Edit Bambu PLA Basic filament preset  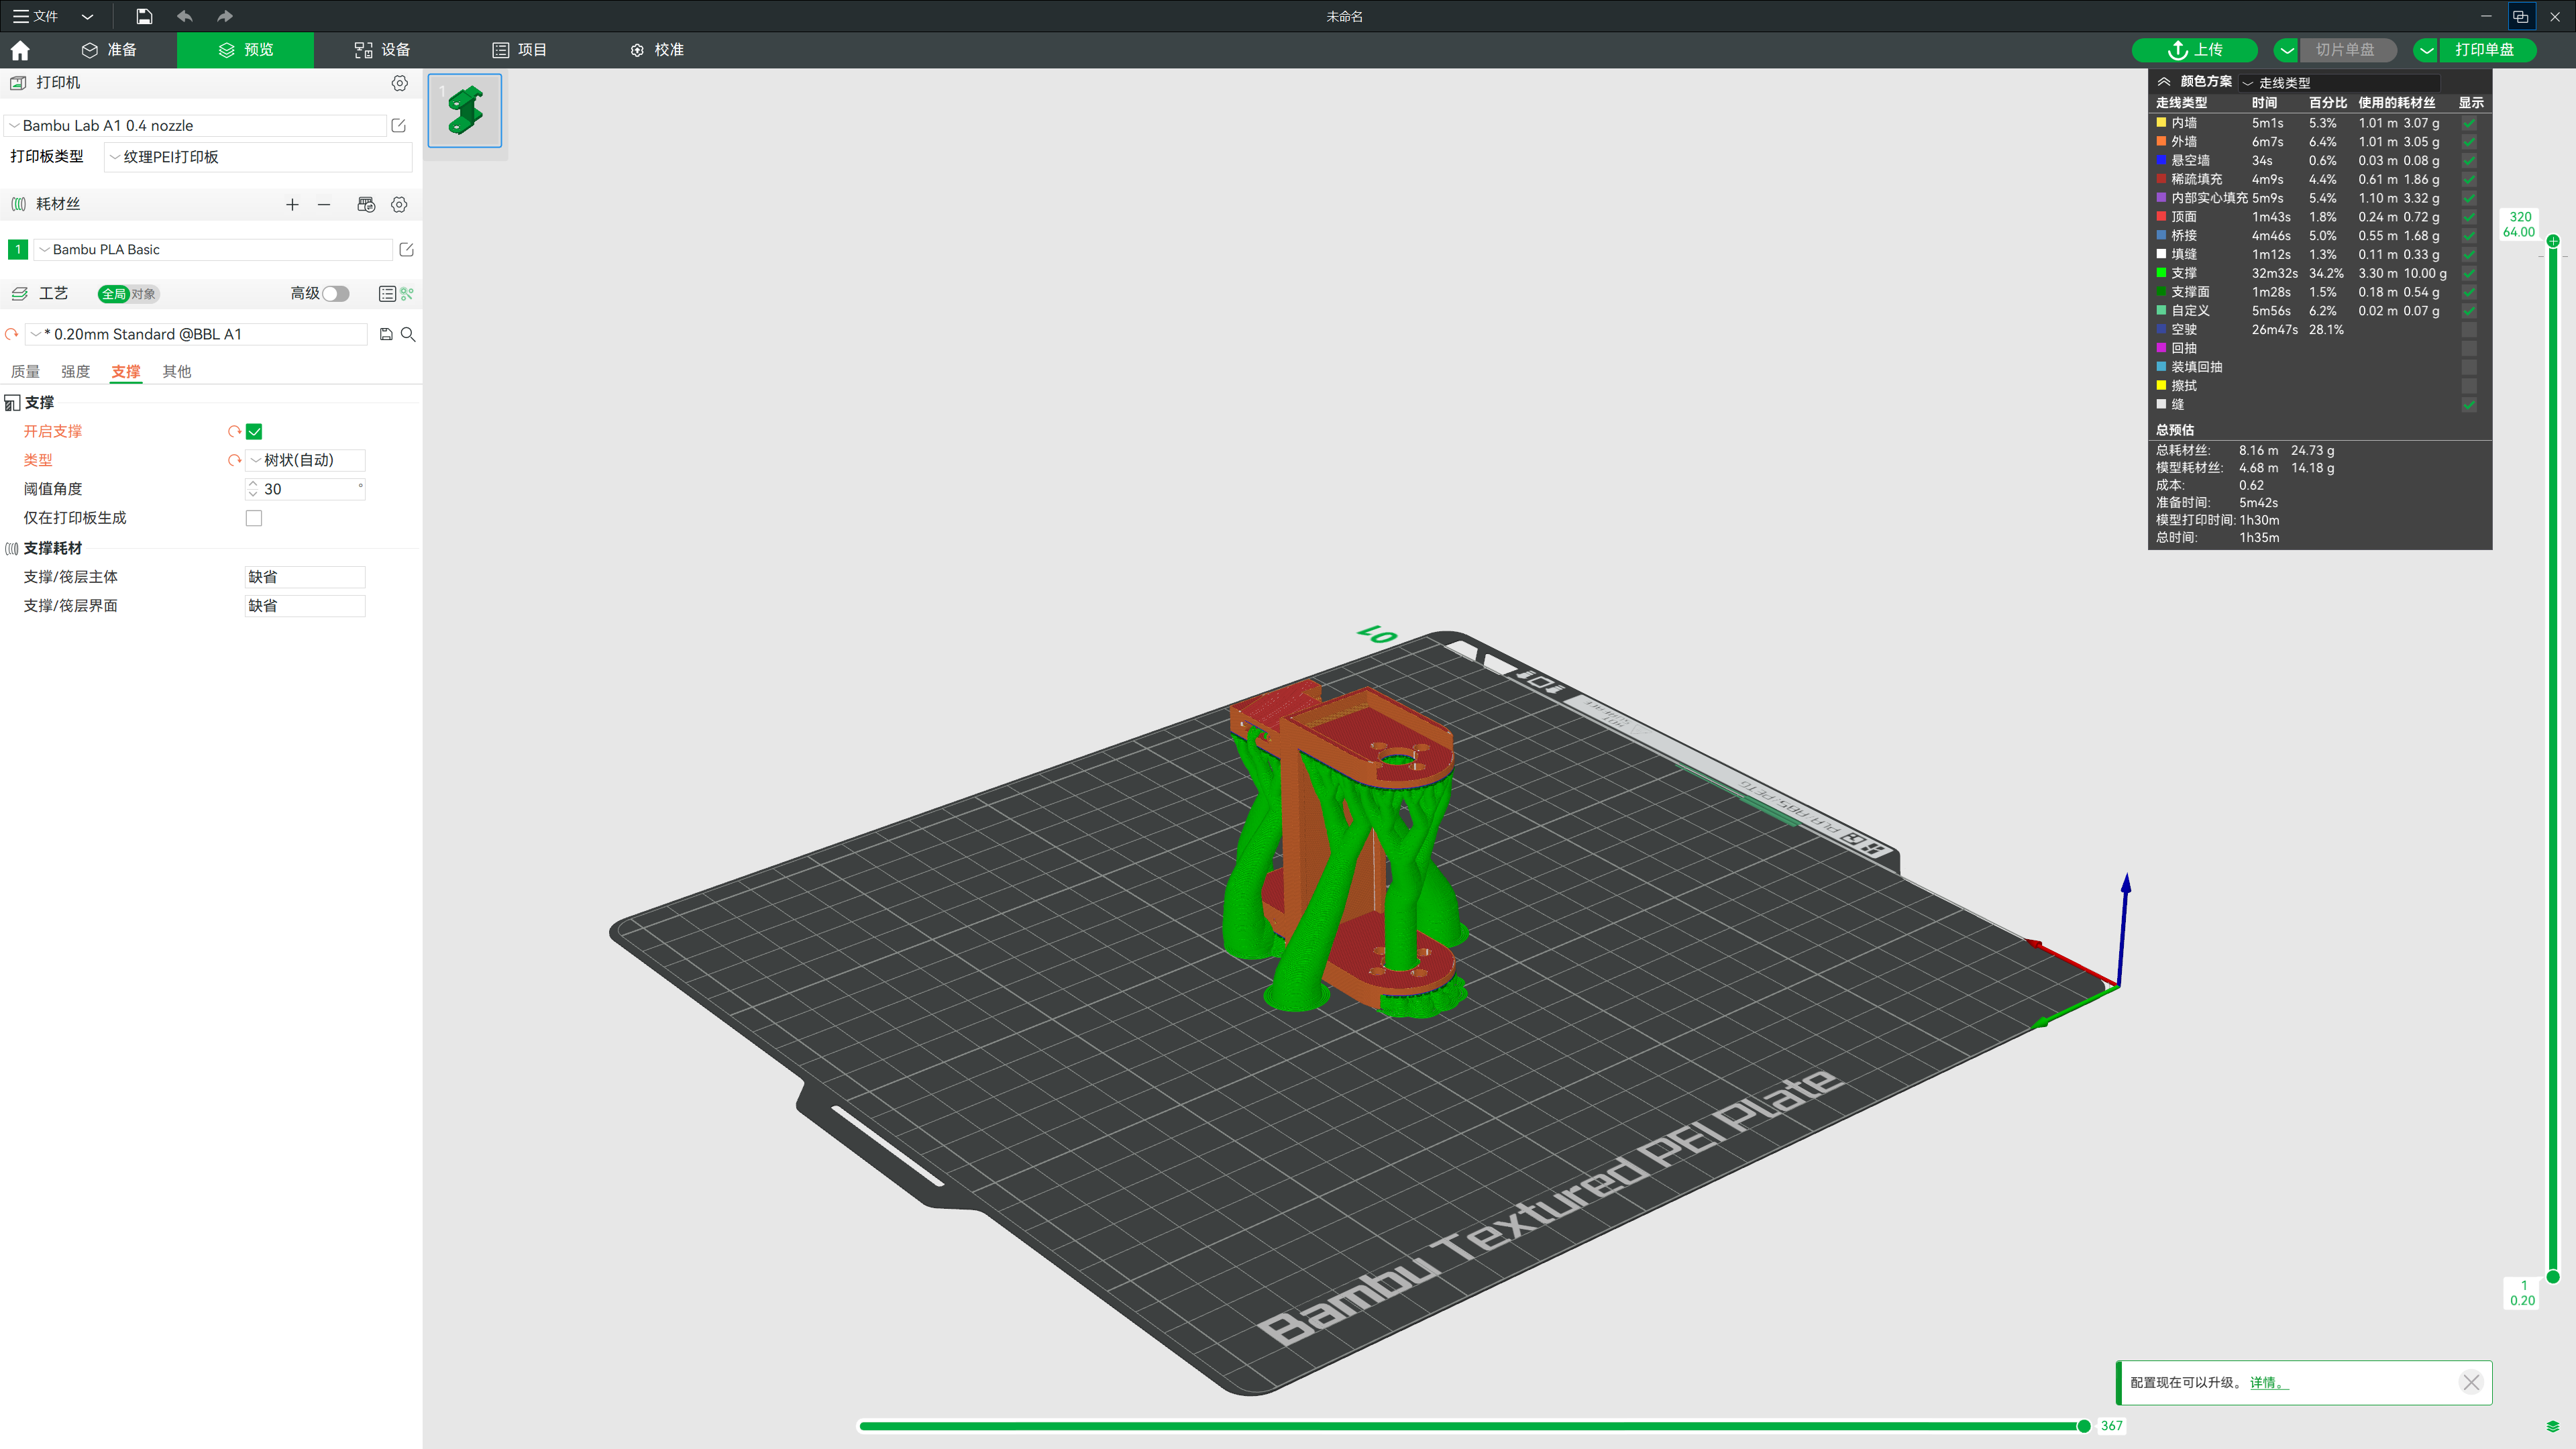[406, 249]
